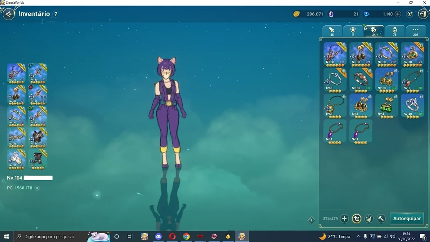Pick the green round earrings marked level 8
The image size is (430, 242).
pos(413,54)
